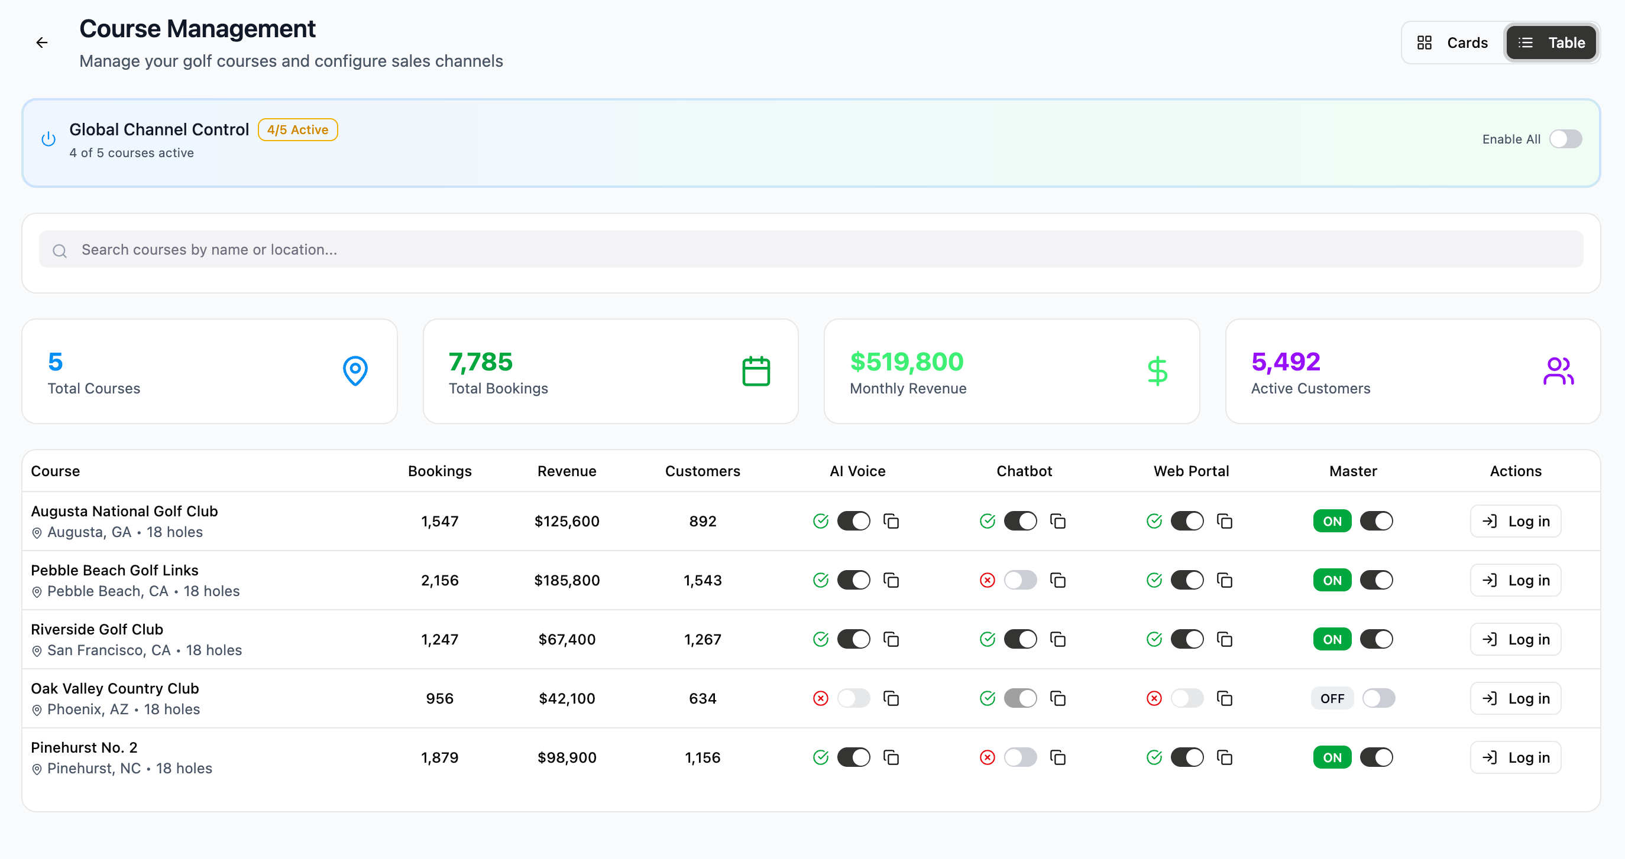
Task: Switch to Cards view
Action: (1453, 42)
